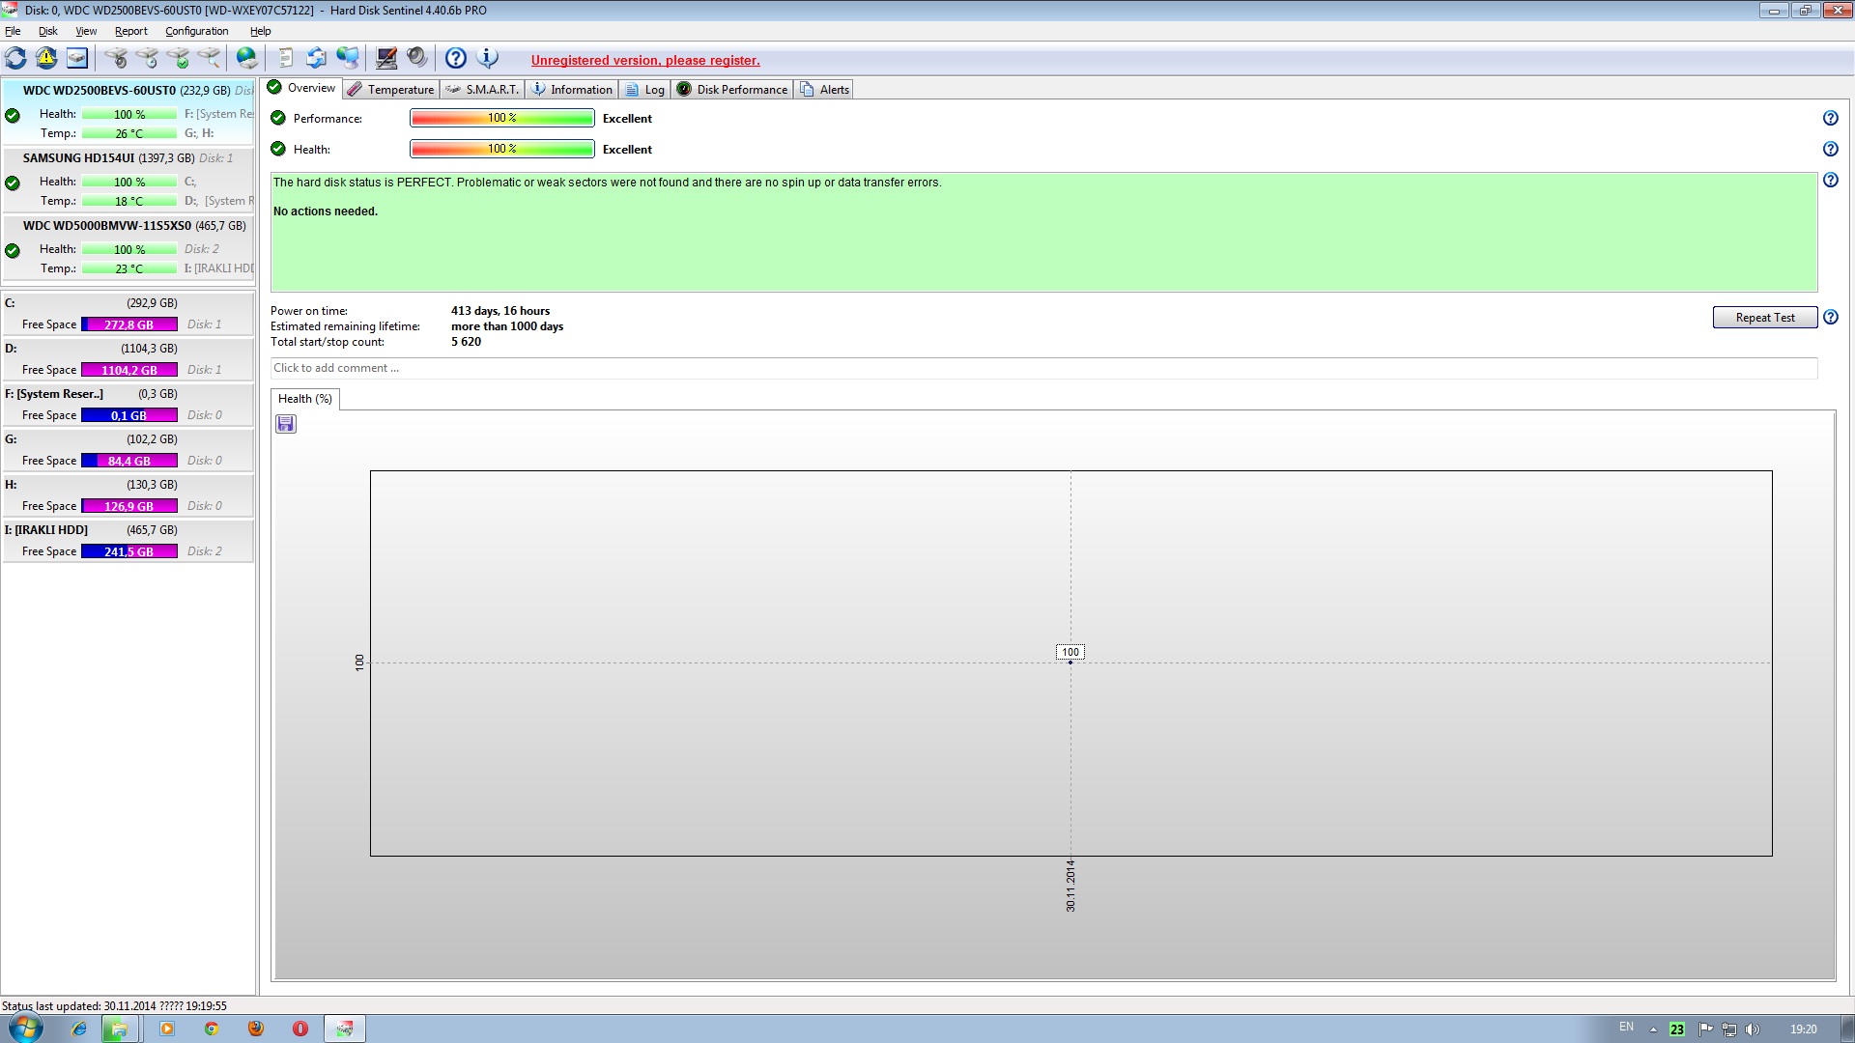Click the Unregistered version register link
This screenshot has height=1043, width=1855.
pyautogui.click(x=645, y=60)
